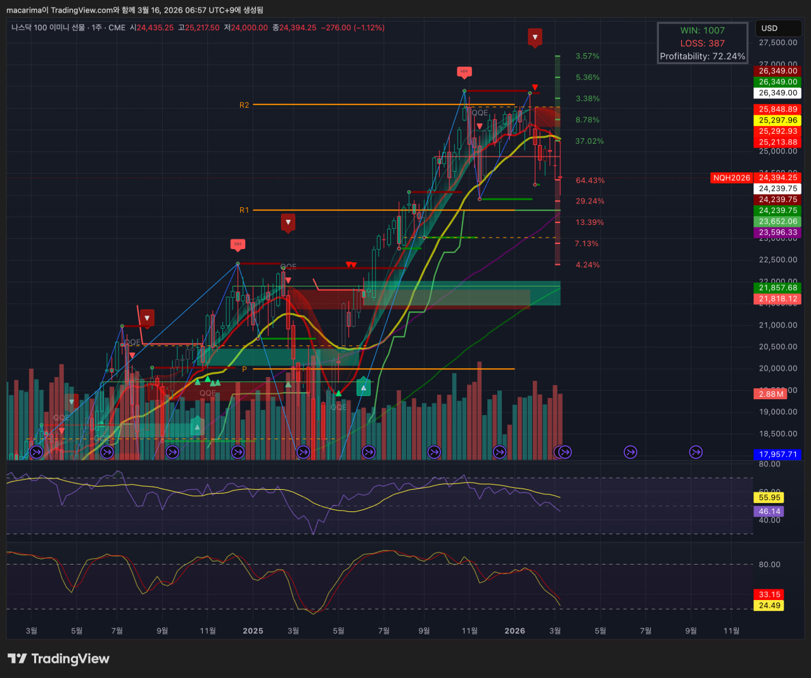811x678 pixels.
Task: Click the 2026 label on the time axis
Action: [x=514, y=630]
